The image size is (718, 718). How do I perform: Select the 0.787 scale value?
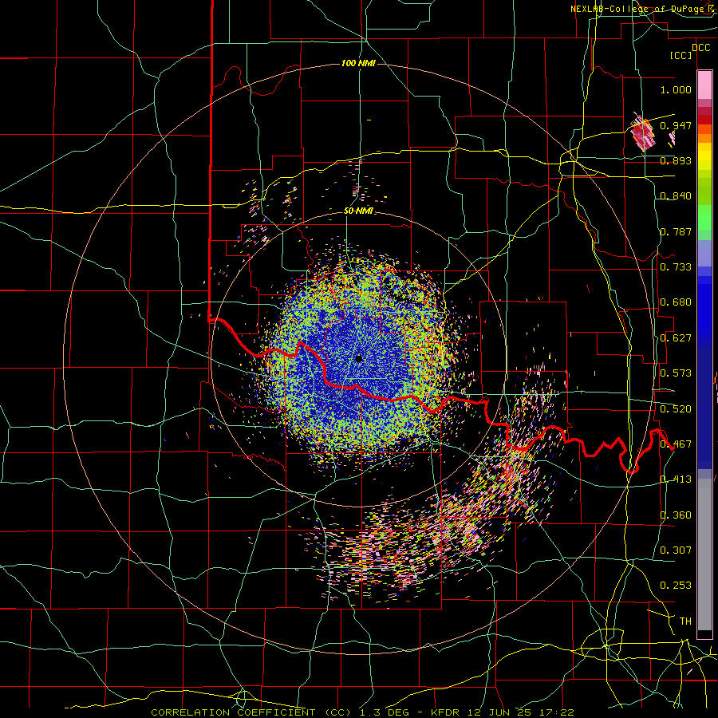coord(676,231)
